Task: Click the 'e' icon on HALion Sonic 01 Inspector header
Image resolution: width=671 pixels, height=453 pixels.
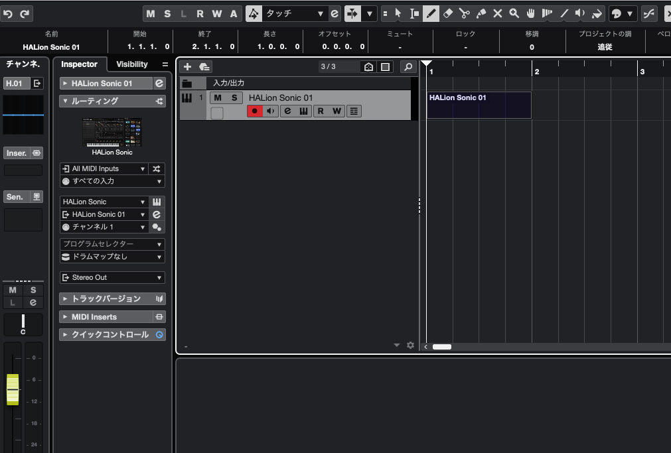Action: point(159,84)
